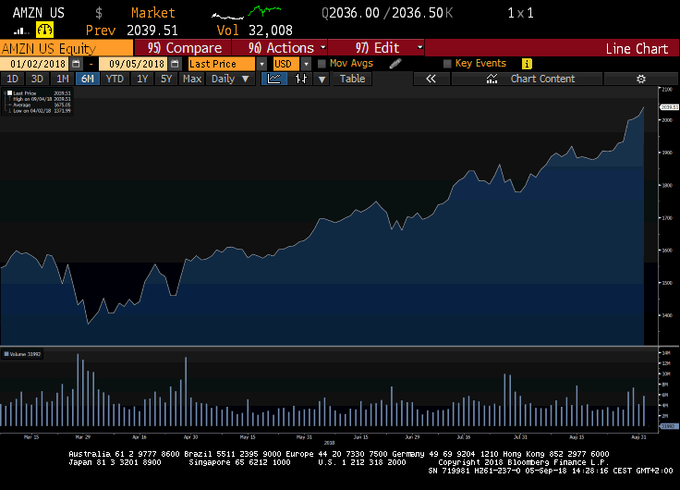This screenshot has height=490, width=680.
Task: Click the volume axis current value tag
Action: [668, 426]
